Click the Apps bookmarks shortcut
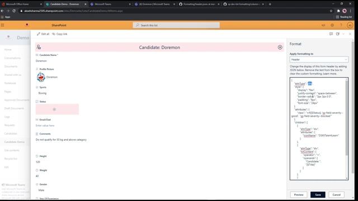The width and height of the screenshot is (358, 201). pos(6,17)
